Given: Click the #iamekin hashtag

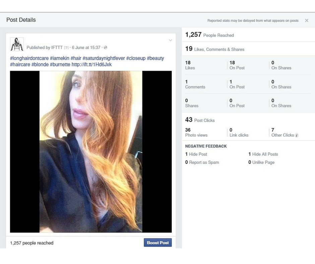Looking at the screenshot, I should coord(60,58).
